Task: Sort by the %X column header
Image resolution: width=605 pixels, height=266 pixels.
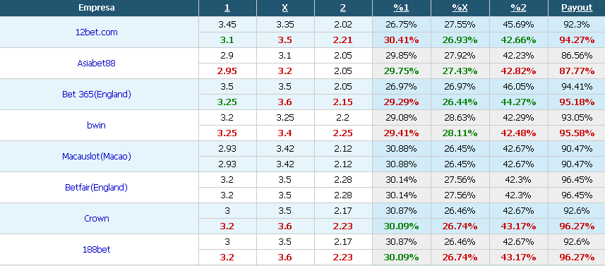Action: click(x=460, y=8)
